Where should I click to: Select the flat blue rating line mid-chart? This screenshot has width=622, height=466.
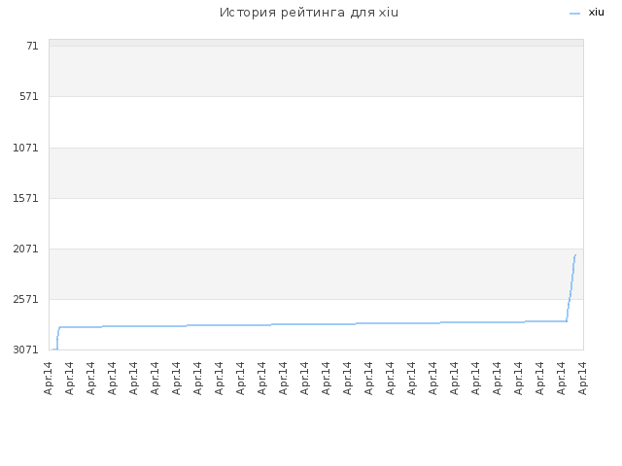(313, 324)
